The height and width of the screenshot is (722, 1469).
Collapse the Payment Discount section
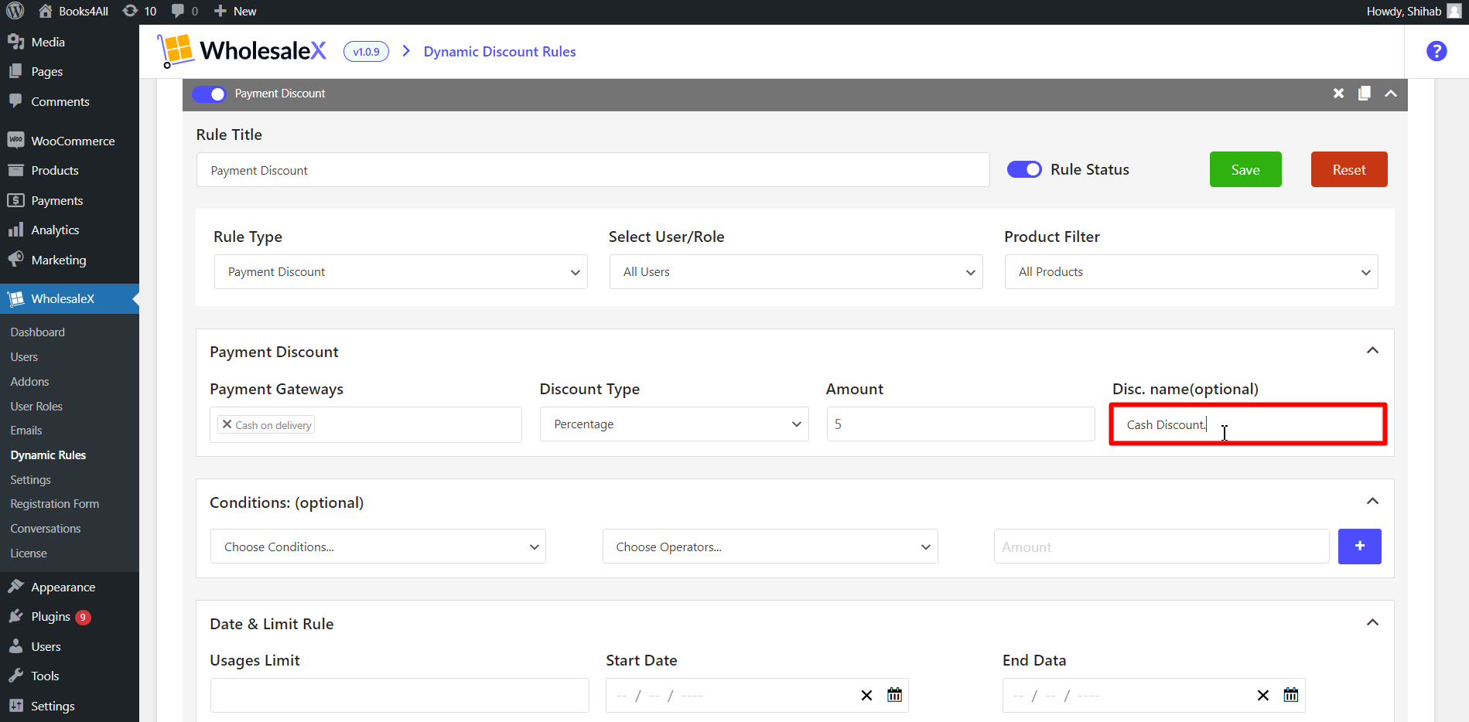pos(1372,351)
